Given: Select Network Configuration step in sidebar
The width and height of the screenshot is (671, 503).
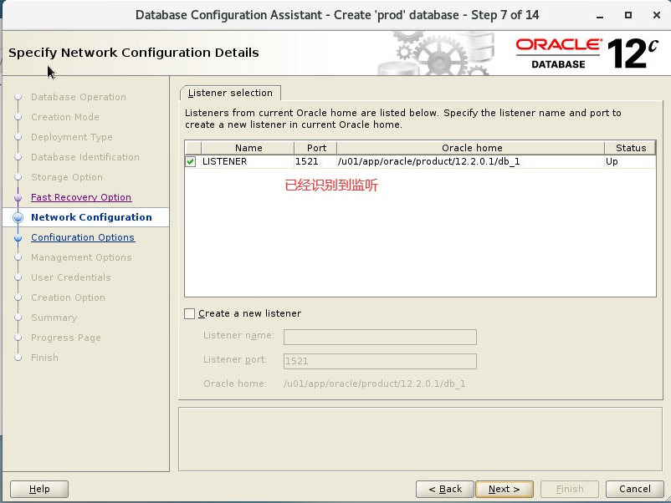Looking at the screenshot, I should 91,217.
